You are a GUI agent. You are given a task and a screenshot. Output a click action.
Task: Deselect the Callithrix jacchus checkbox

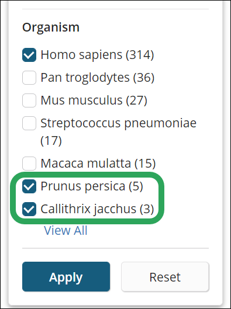point(29,209)
